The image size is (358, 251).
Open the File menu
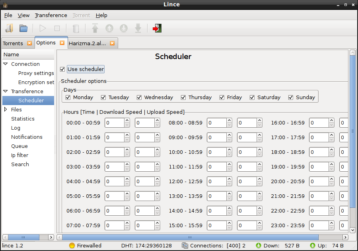coord(8,15)
